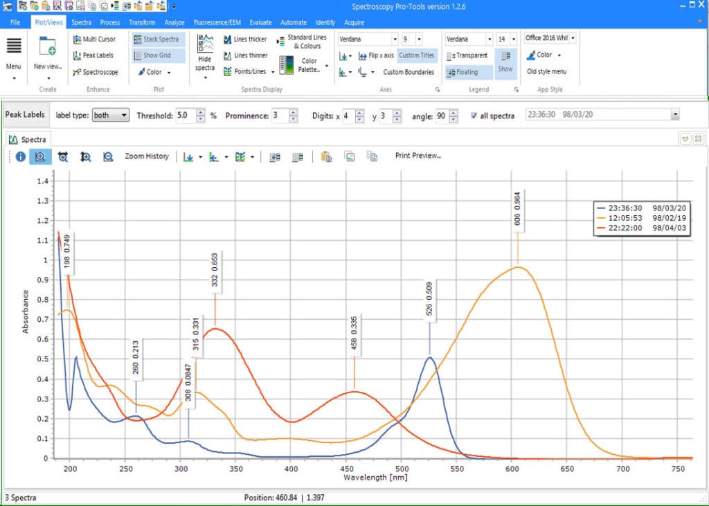Click the zoom-out magnifier icon
709x506 pixels.
[108, 157]
